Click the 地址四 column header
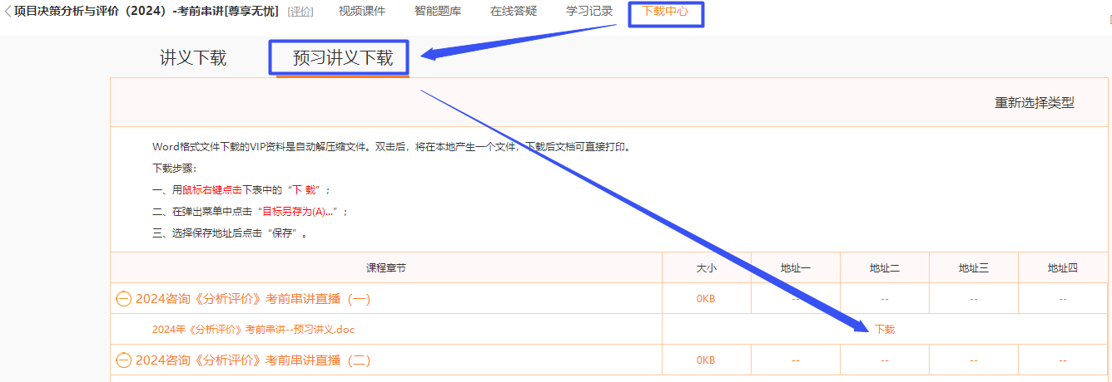 point(1063,268)
